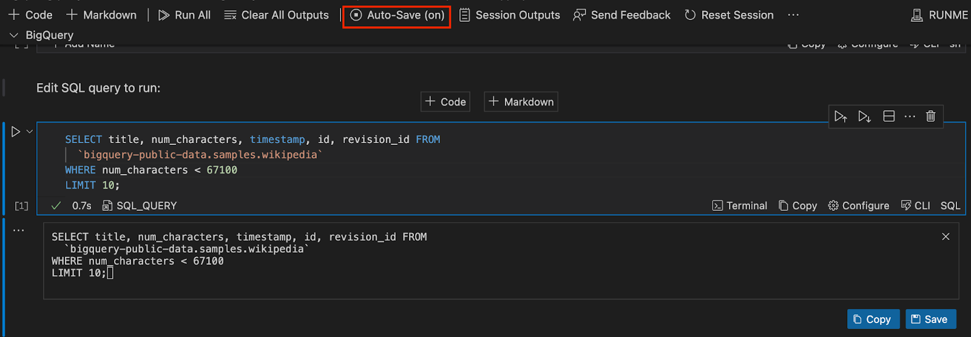The image size is (971, 337).
Task: Expand run options chevron beside play
Action: (29, 132)
